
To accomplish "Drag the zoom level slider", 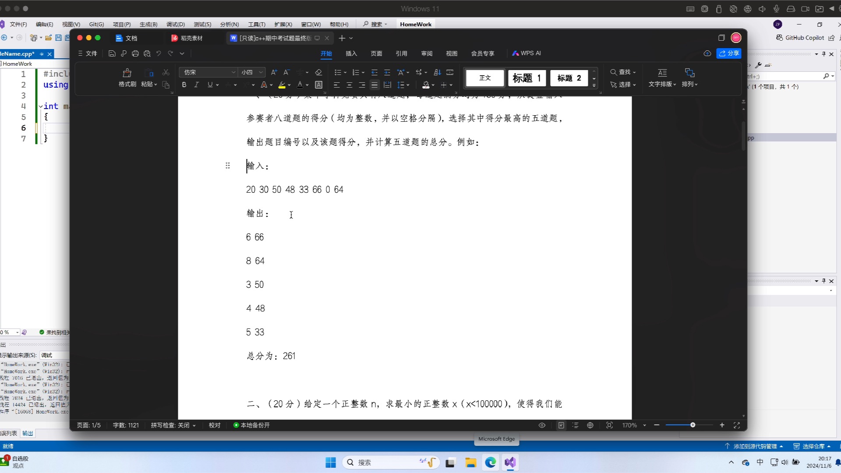I will [x=693, y=426].
